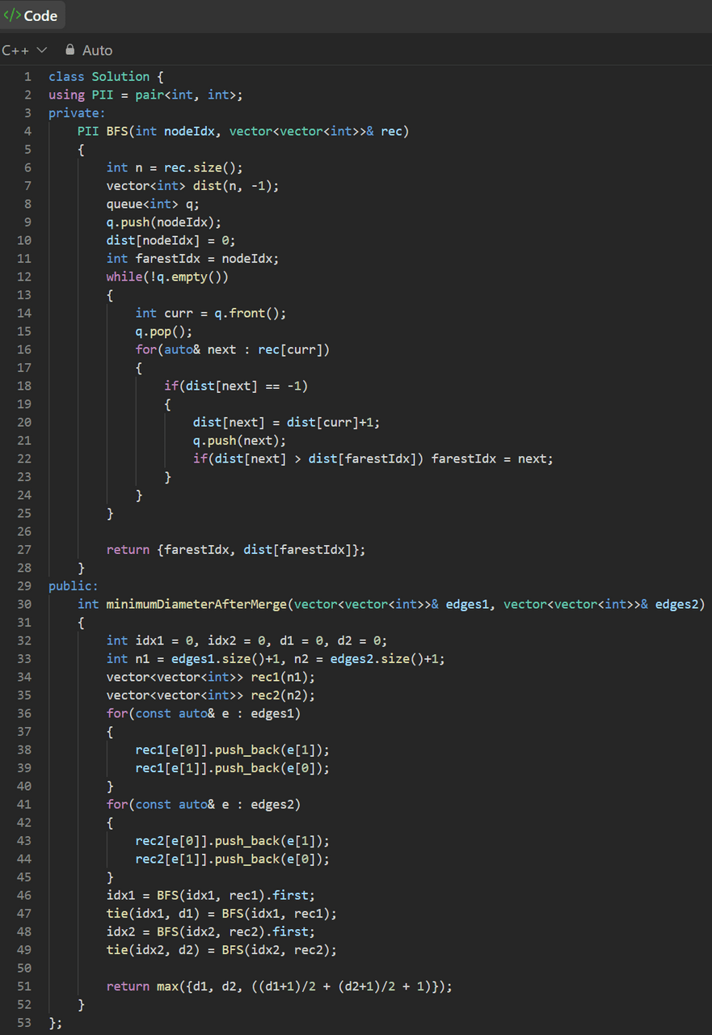Click the 'using PII' type alias line
Screen dimensions: 712x1035
(145, 95)
